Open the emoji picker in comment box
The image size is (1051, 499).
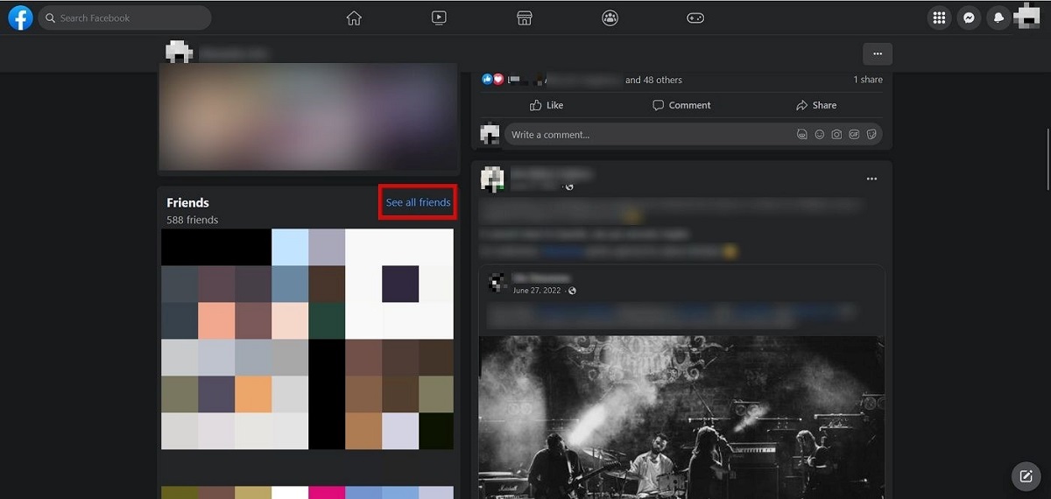coord(820,135)
